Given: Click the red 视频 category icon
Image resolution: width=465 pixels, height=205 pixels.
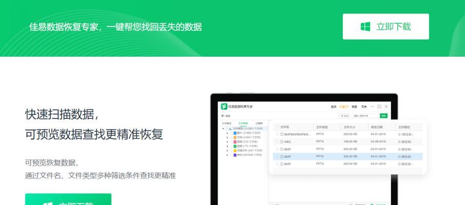Looking at the screenshot, I should 235,142.
